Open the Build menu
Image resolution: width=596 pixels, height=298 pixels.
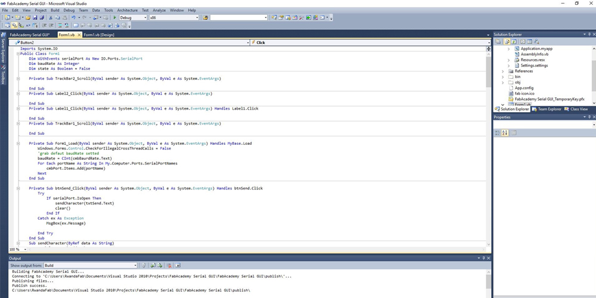point(55,10)
